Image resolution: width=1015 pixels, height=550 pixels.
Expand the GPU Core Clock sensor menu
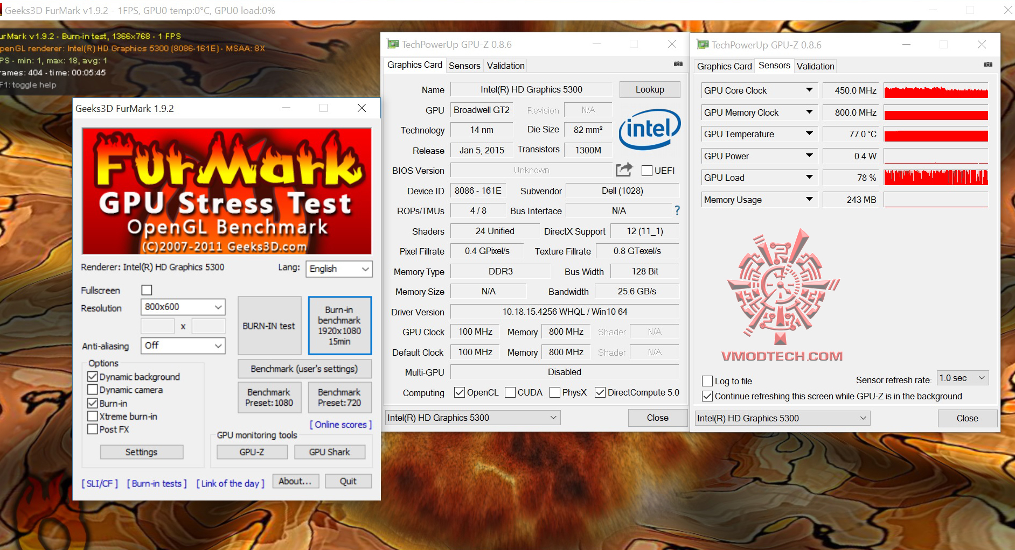pyautogui.click(x=809, y=90)
